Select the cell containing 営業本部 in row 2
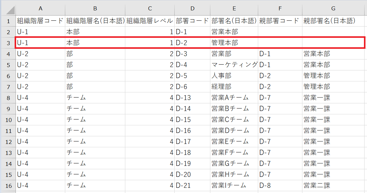The height and width of the screenshot is (193, 367). 234,32
